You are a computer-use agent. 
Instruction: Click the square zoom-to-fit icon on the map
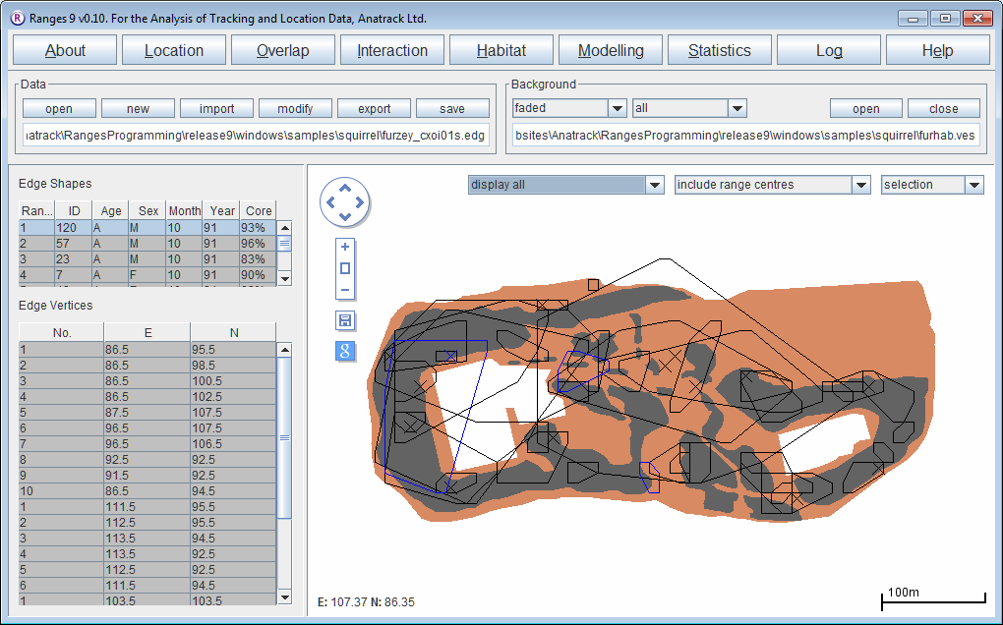345,268
